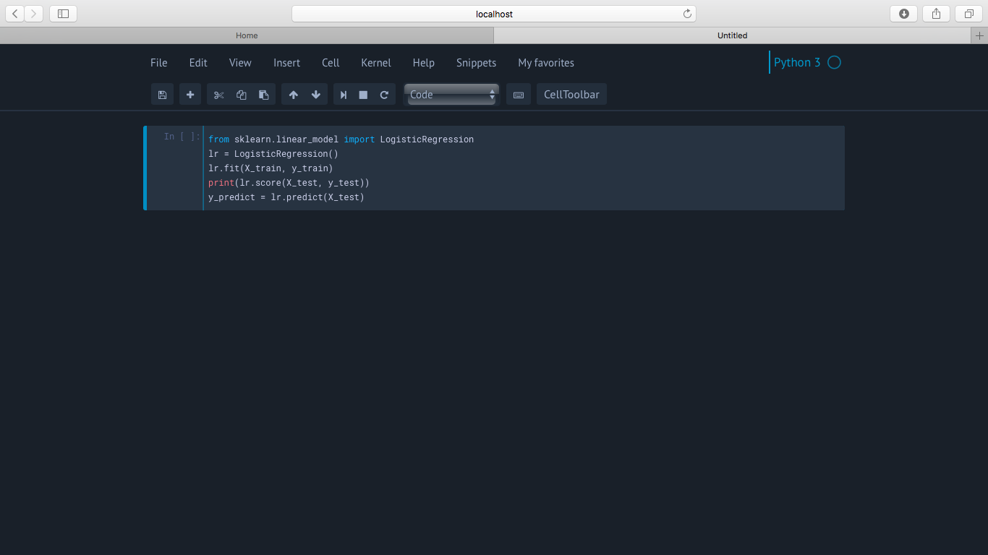Image resolution: width=988 pixels, height=555 pixels.
Task: Open the My favorites menu
Action: point(546,63)
